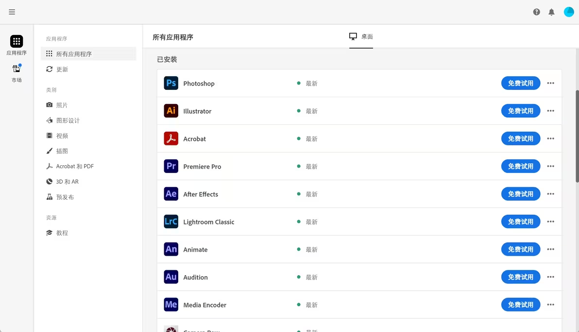Open the notifications bell icon
Viewport: 579px width, 332px height.
click(x=552, y=12)
